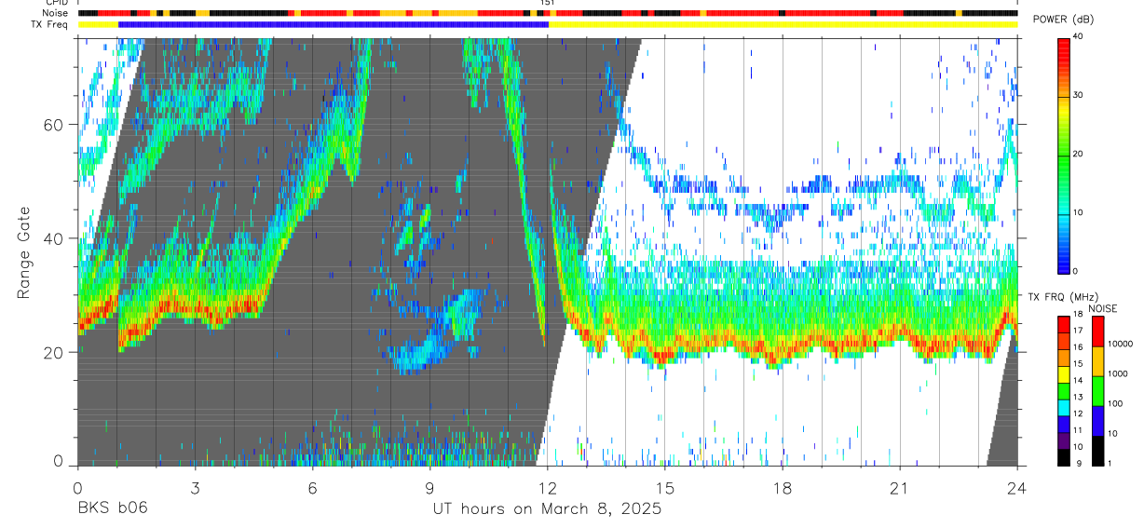
Task: Click the 30 label on the POWER scale
Action: click(x=1079, y=95)
